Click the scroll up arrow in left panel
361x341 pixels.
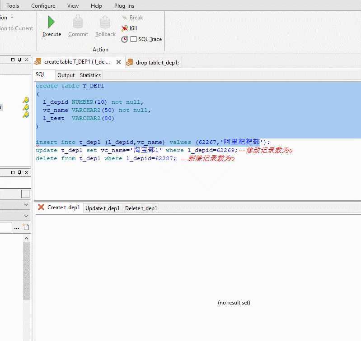[x=26, y=238]
